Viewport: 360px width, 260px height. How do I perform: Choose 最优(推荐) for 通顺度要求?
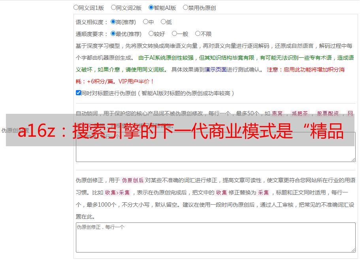(x=113, y=34)
